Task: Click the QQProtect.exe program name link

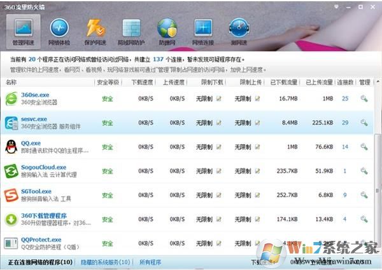Action: coord(41,240)
